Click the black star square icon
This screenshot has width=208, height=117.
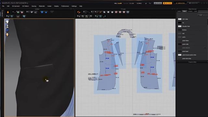pos(128,12)
